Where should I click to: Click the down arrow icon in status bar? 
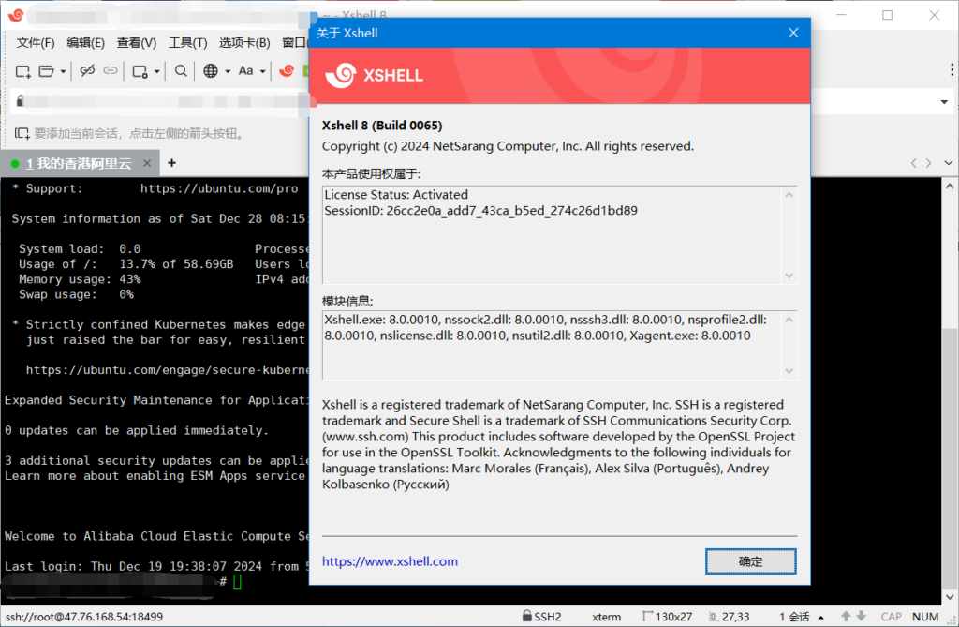pos(862,616)
